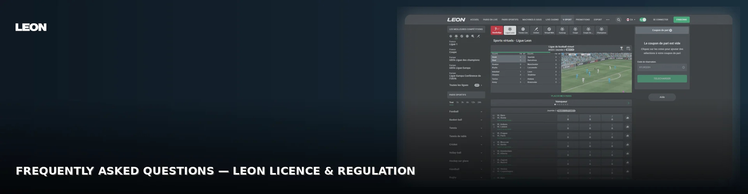Open the PARIS EN LIVE menu item
This screenshot has width=748, height=194.
click(x=490, y=20)
